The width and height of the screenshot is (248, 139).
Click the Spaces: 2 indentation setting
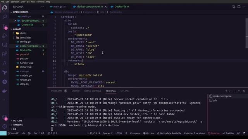tap(108, 133)
